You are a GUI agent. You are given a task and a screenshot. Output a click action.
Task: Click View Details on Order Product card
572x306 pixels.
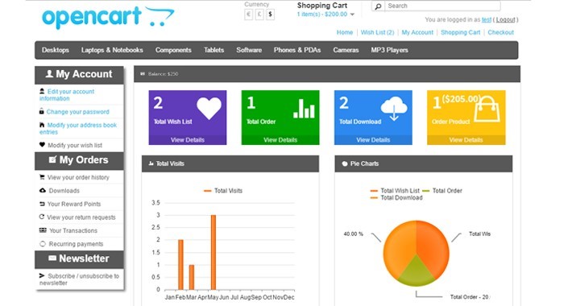(466, 139)
